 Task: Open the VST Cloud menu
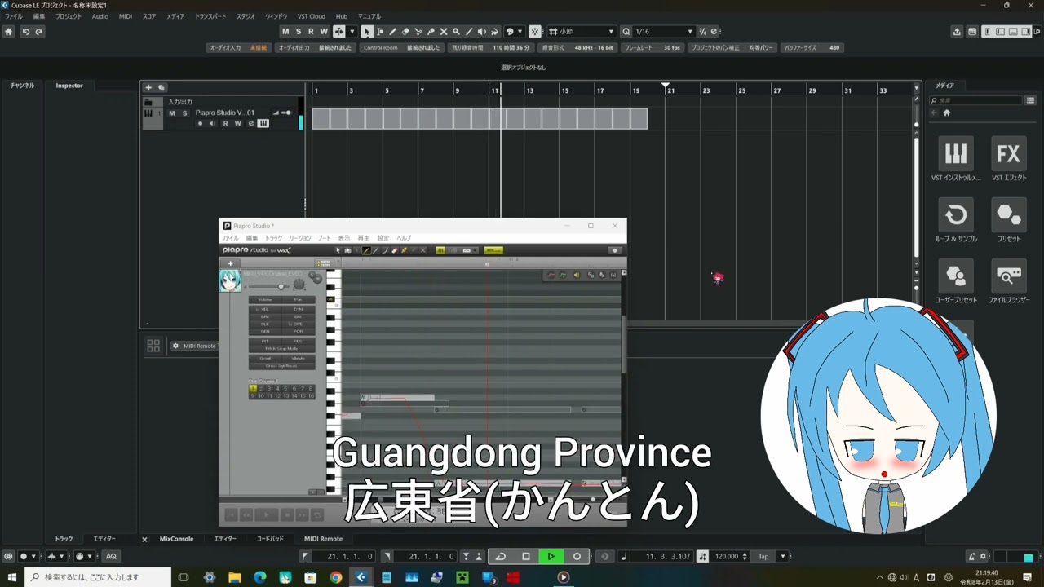(x=311, y=16)
